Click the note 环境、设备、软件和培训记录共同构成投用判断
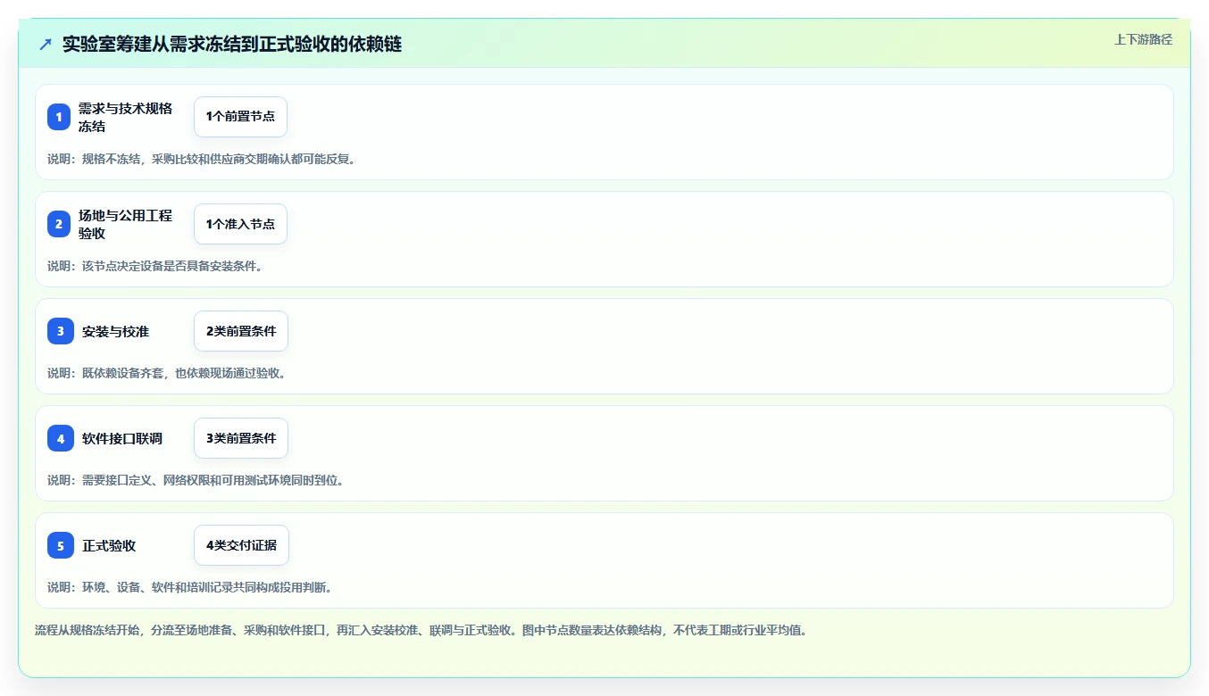1209x696 pixels. pyautogui.click(x=189, y=587)
